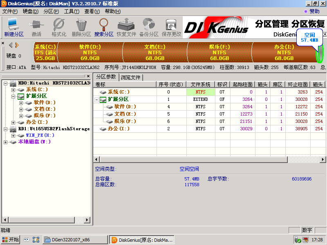Screen dimensions: 327x245
Task: Collapse 扩展分区 in the left tree
Action: tap(13, 96)
